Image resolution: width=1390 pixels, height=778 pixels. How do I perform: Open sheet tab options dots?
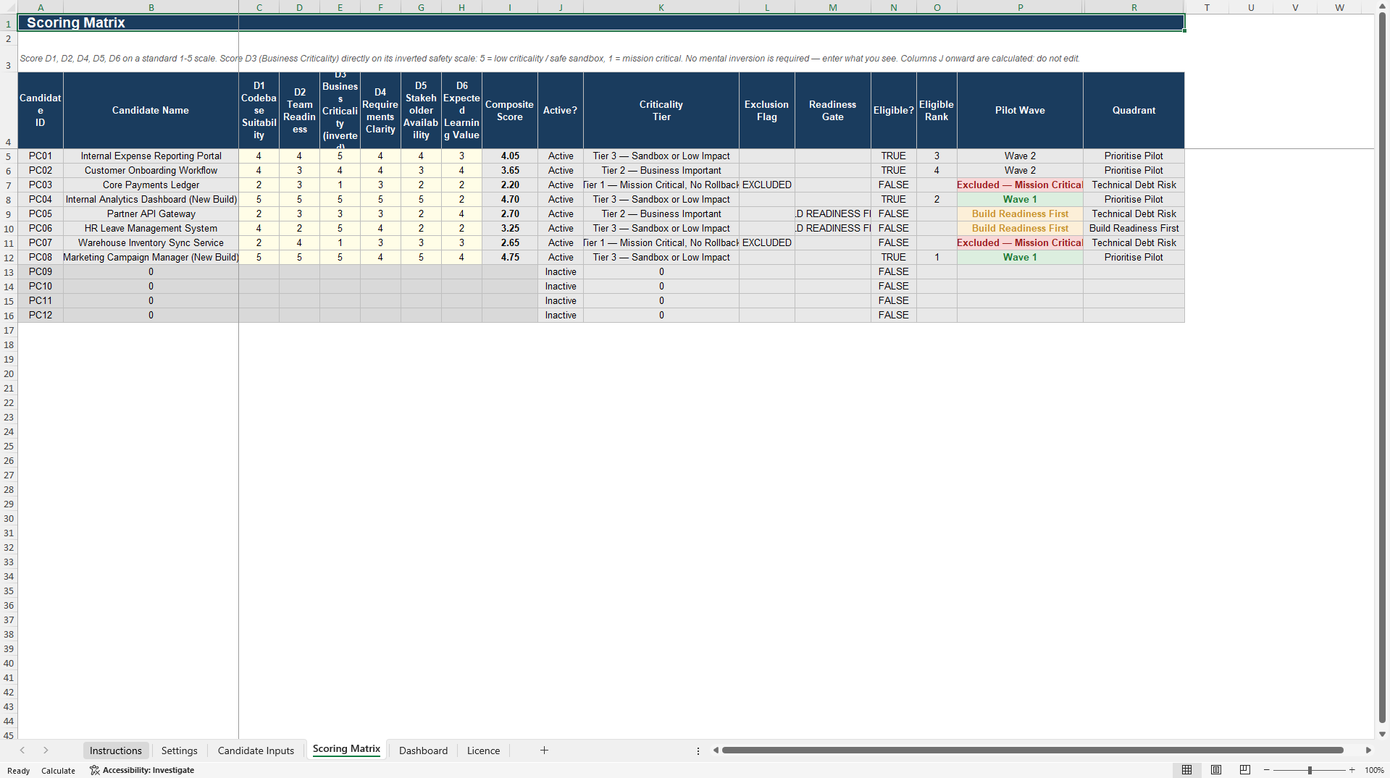coord(698,750)
